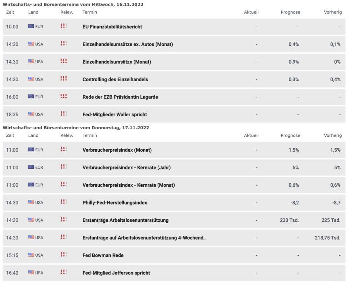
Task: Open the Verbraucherpreisindex - Kernrate (Monat) event
Action: 129,185
